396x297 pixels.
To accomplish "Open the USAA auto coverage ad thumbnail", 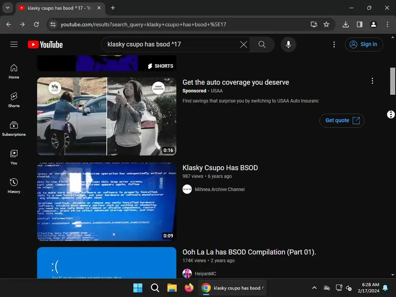I will 107,116.
